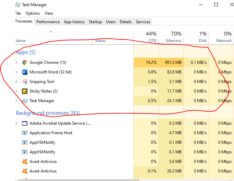Click the Avast Antivirus icon at 26.3 MB

(25, 171)
